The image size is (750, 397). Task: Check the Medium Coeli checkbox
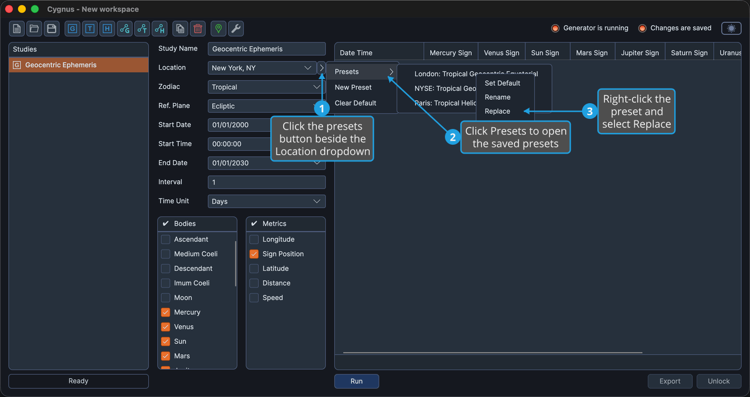(166, 254)
